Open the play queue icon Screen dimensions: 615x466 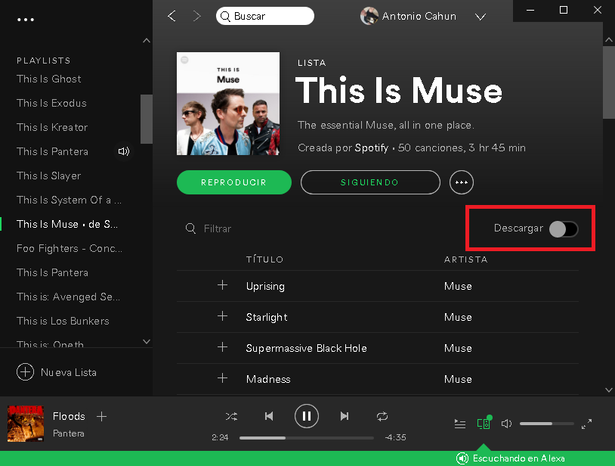click(459, 424)
